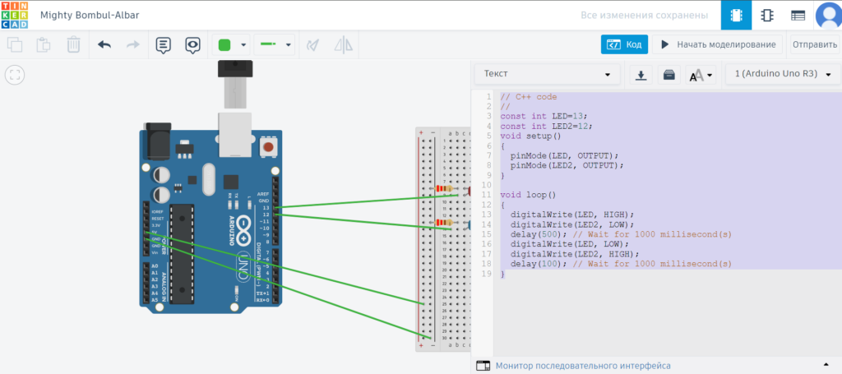Click code line const int LED=13;
Viewport: 842px width, 374px height.
544,116
